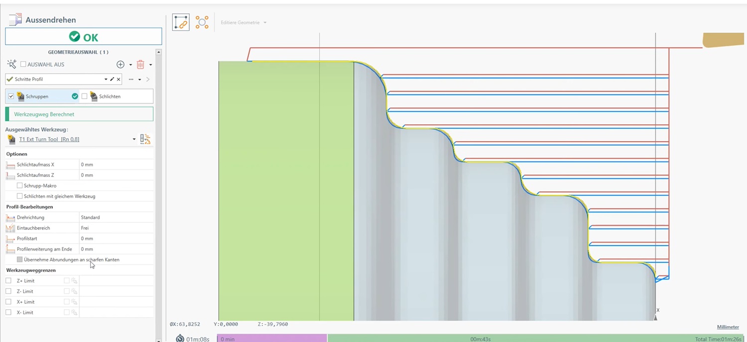Click the Schlichtaufmass X value field

(116, 165)
